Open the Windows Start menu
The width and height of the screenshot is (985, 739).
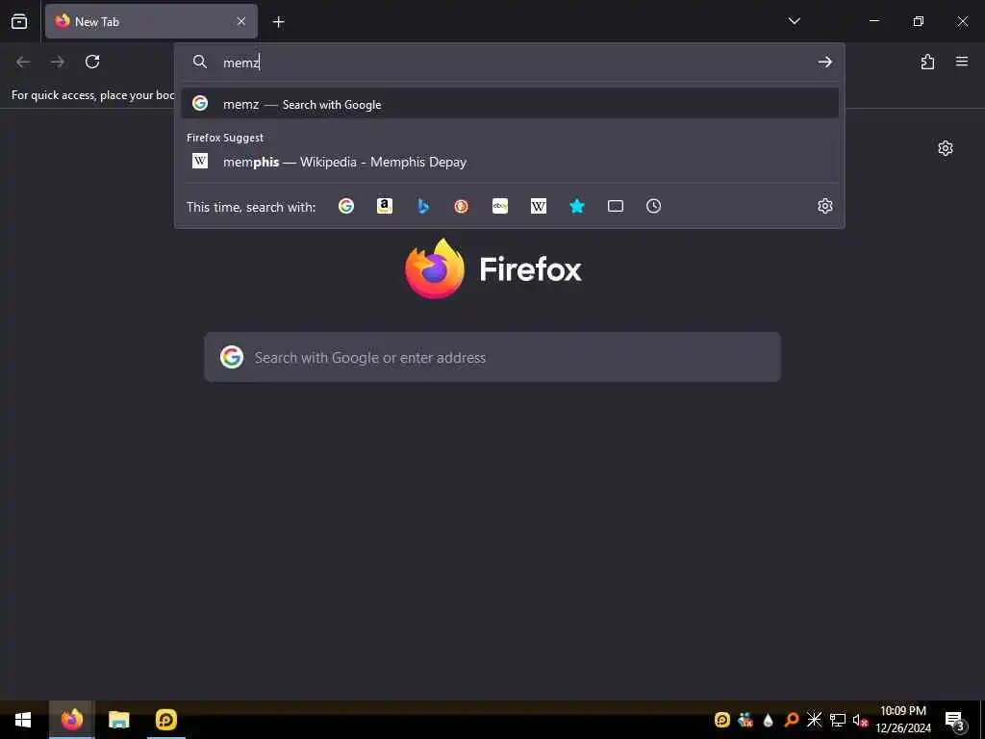coord(23,720)
